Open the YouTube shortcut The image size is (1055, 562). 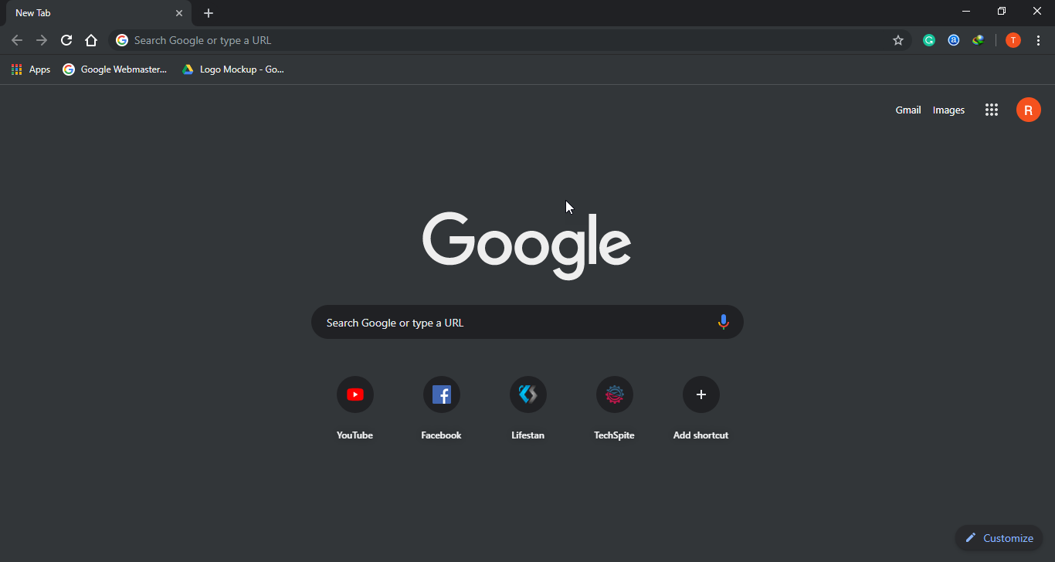[354, 395]
